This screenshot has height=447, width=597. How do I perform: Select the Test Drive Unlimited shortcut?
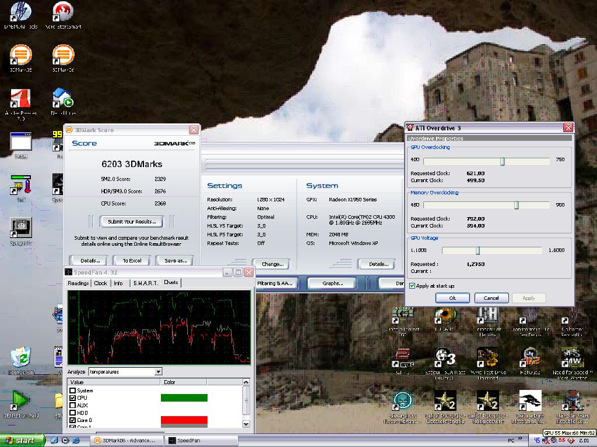(488, 363)
